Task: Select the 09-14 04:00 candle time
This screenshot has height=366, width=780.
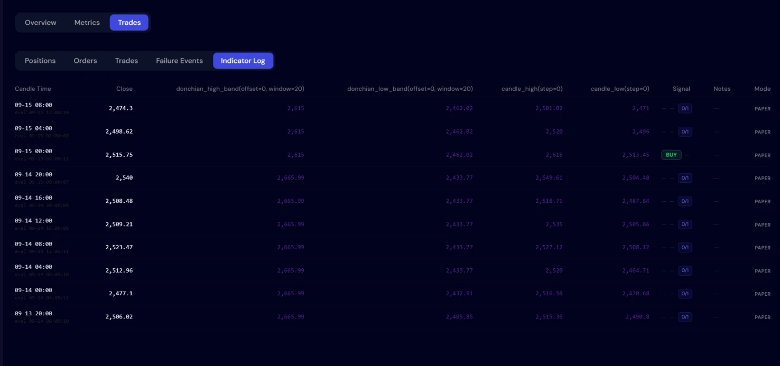Action: 33,267
